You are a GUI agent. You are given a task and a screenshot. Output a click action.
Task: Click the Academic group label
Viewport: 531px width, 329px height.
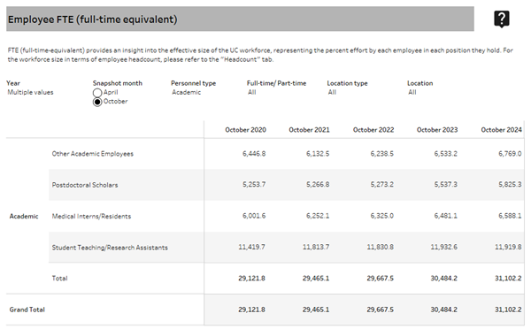(x=24, y=217)
